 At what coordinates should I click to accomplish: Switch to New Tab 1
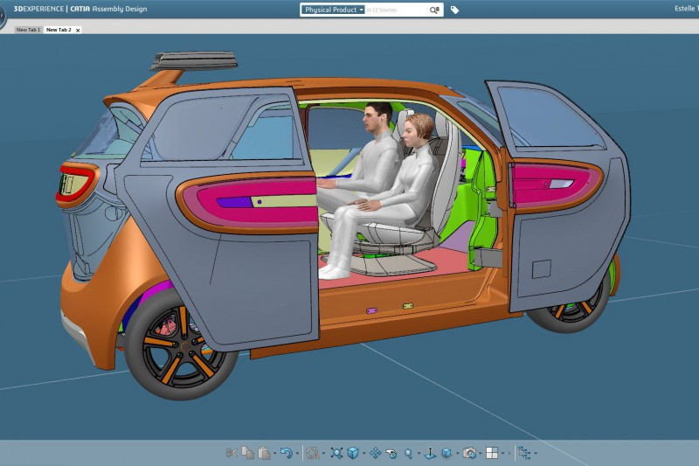28,30
